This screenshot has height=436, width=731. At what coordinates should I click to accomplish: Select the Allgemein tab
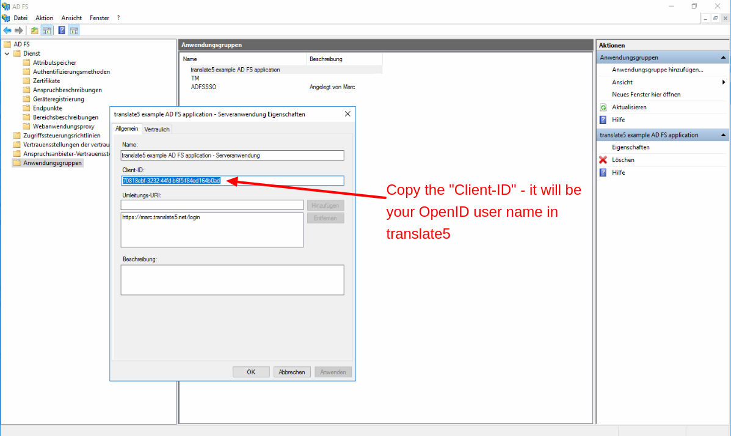pos(127,129)
